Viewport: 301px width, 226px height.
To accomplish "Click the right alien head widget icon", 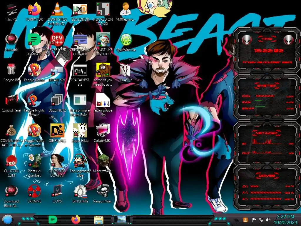I will (x=288, y=40).
